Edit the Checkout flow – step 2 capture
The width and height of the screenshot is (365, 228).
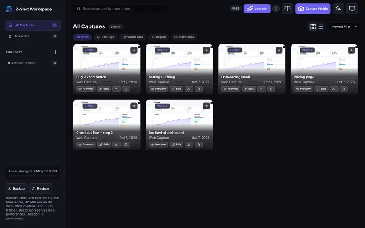(104, 145)
